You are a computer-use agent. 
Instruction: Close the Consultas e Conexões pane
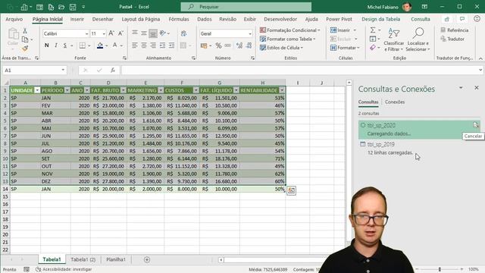[477, 88]
